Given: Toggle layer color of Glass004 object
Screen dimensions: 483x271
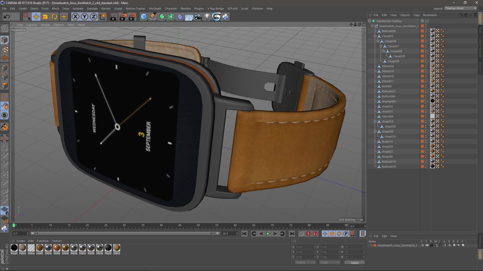Looking at the screenshot, I should pyautogui.click(x=422, y=116).
